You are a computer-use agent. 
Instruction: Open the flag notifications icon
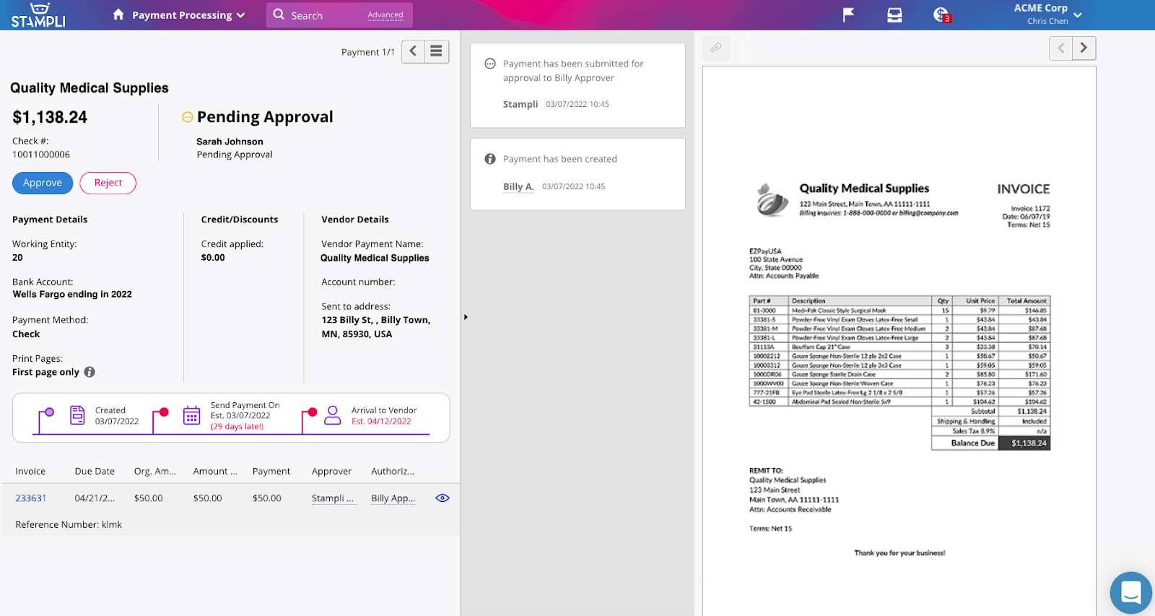pyautogui.click(x=848, y=14)
